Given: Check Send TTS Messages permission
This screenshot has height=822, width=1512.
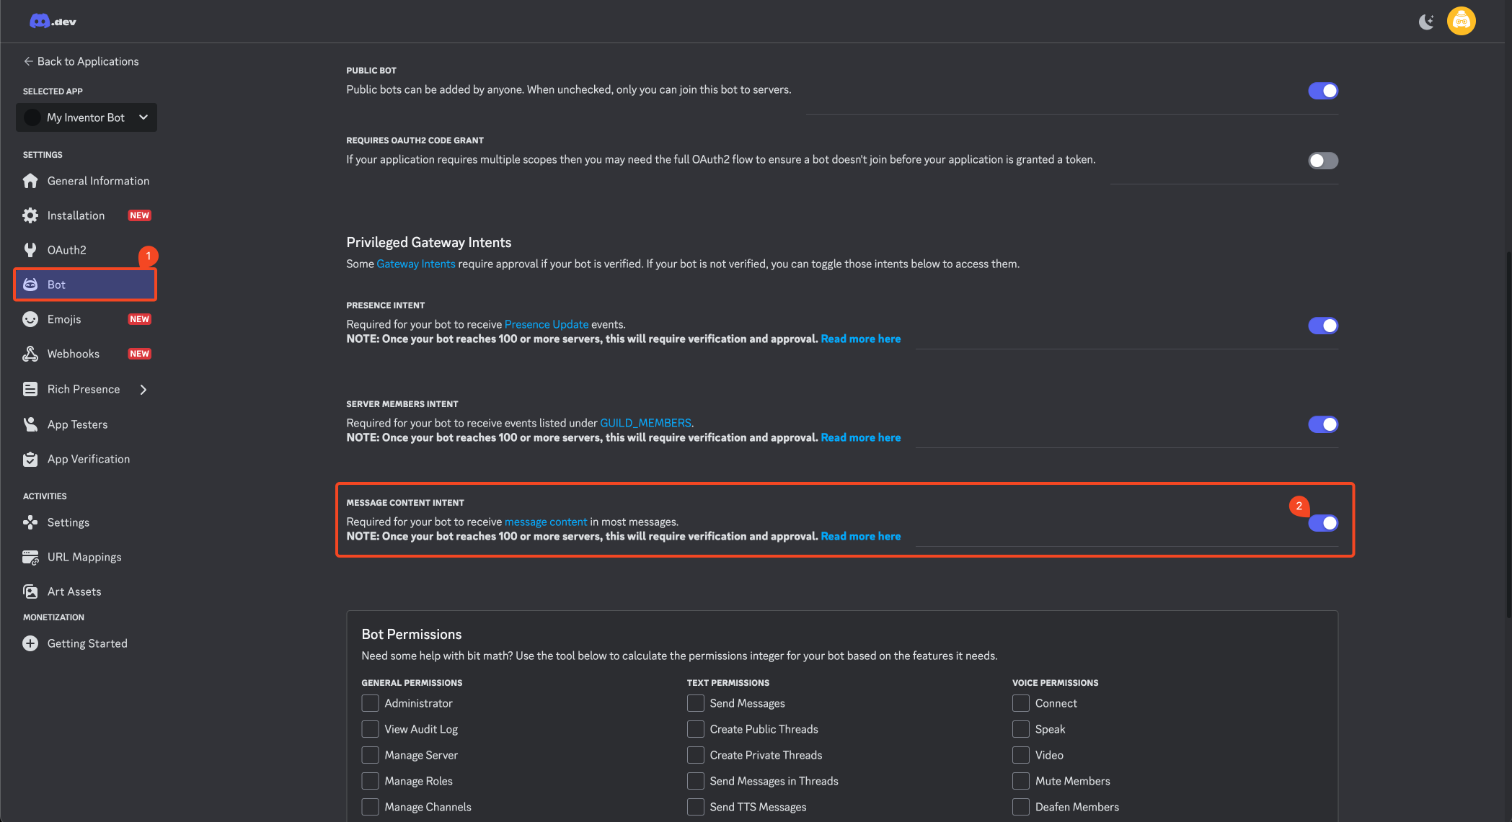Looking at the screenshot, I should coord(696,807).
